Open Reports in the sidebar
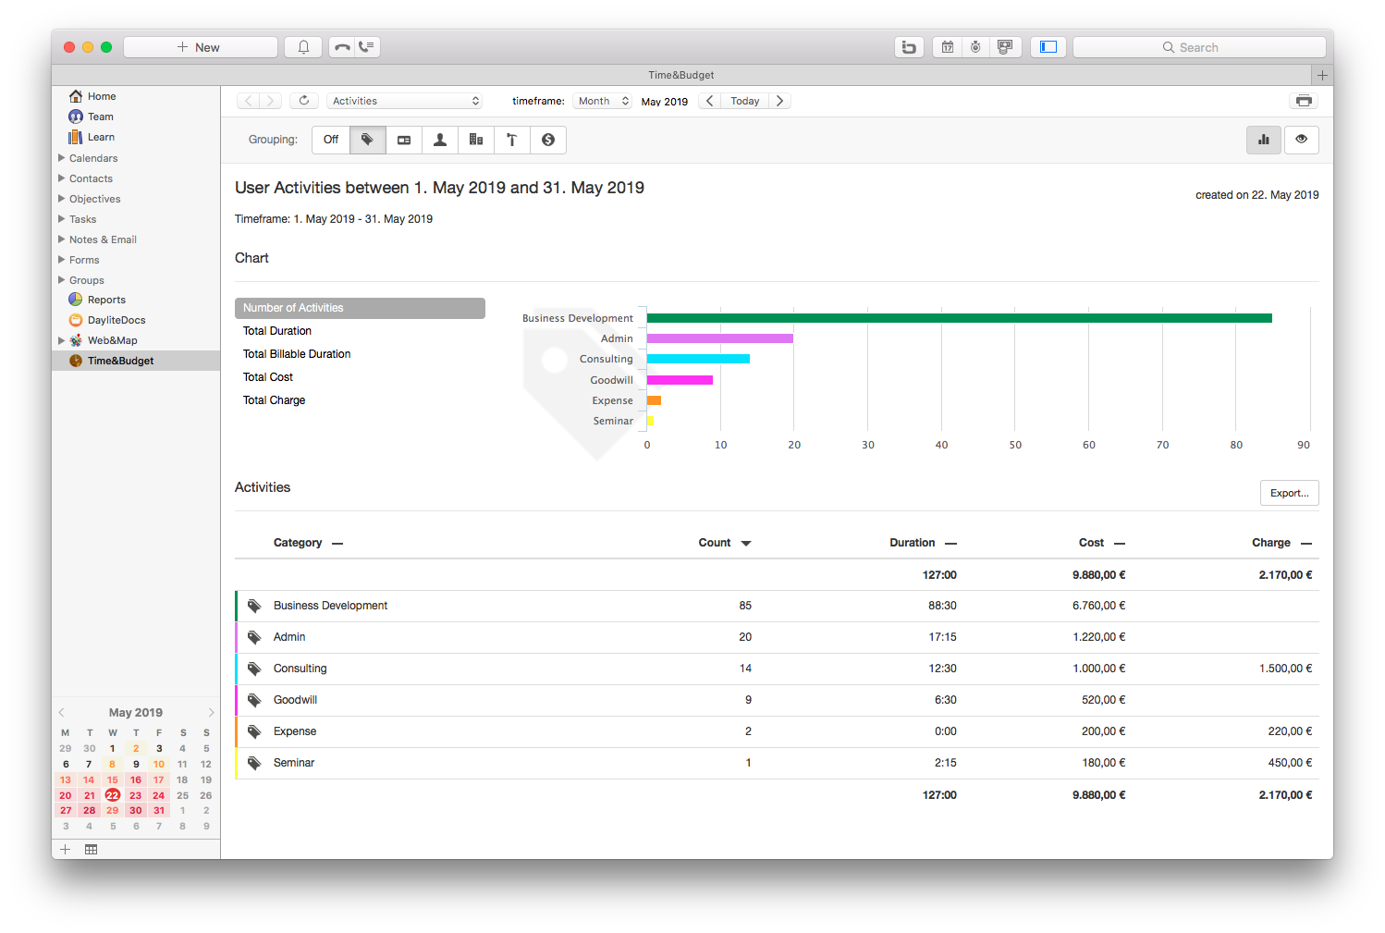Image resolution: width=1385 pixels, height=933 pixels. pyautogui.click(x=106, y=300)
